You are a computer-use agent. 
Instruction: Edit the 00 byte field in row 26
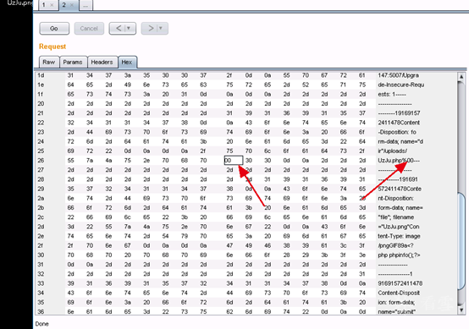point(234,161)
